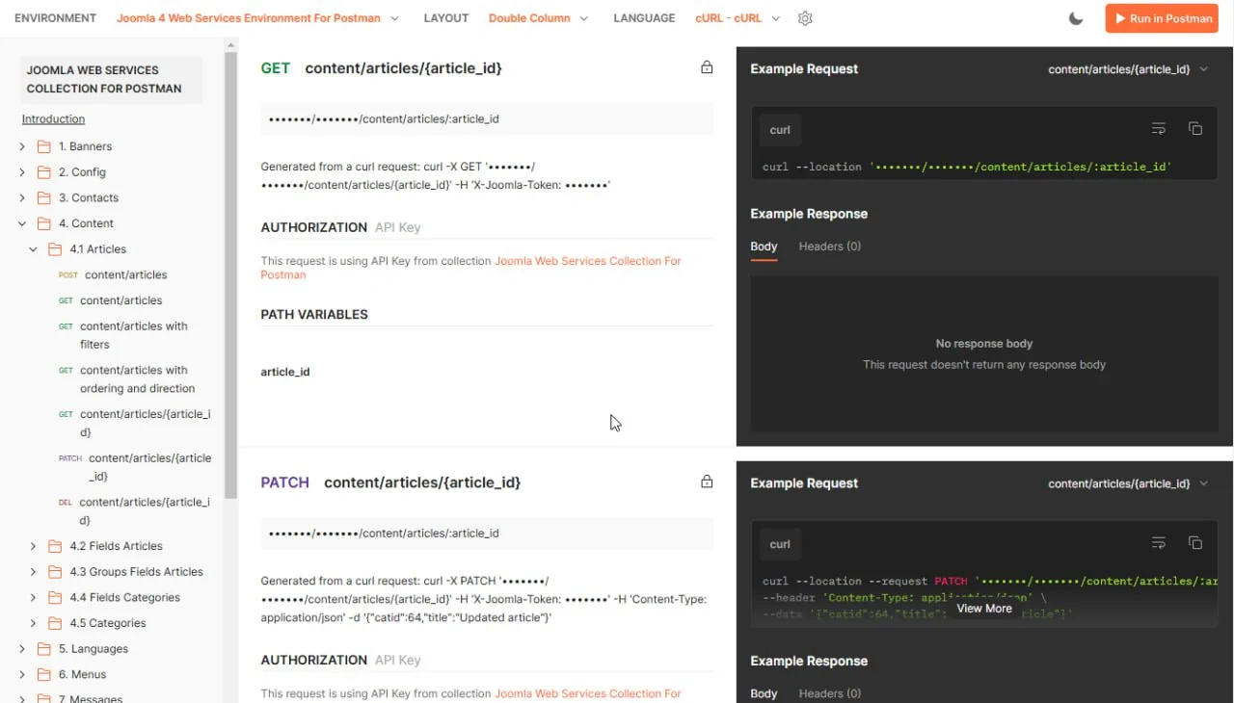Click the 6. Menus folder icon

[43, 675]
